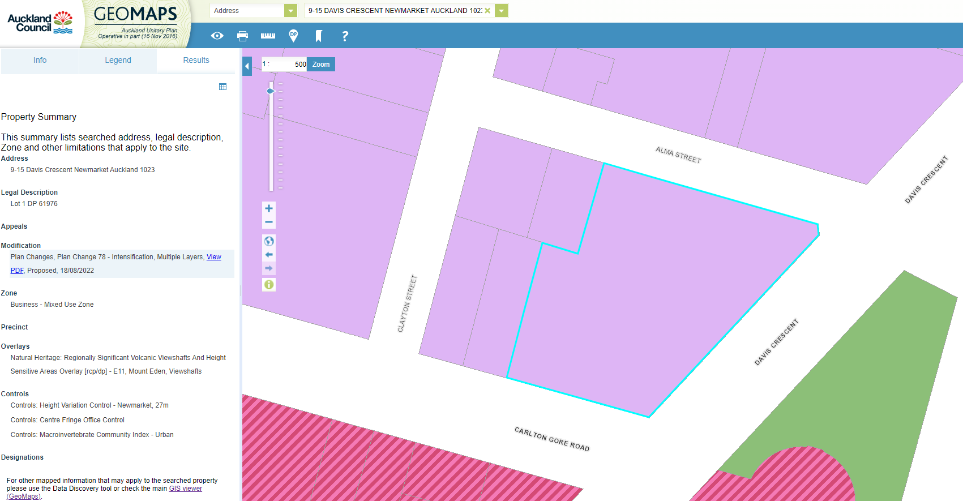The height and width of the screenshot is (501, 963).
Task: Open the GIS viewer (GeoMaps) link
Action: [x=185, y=489]
